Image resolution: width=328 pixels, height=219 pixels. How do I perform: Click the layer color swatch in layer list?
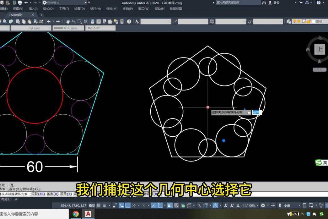(313, 21)
